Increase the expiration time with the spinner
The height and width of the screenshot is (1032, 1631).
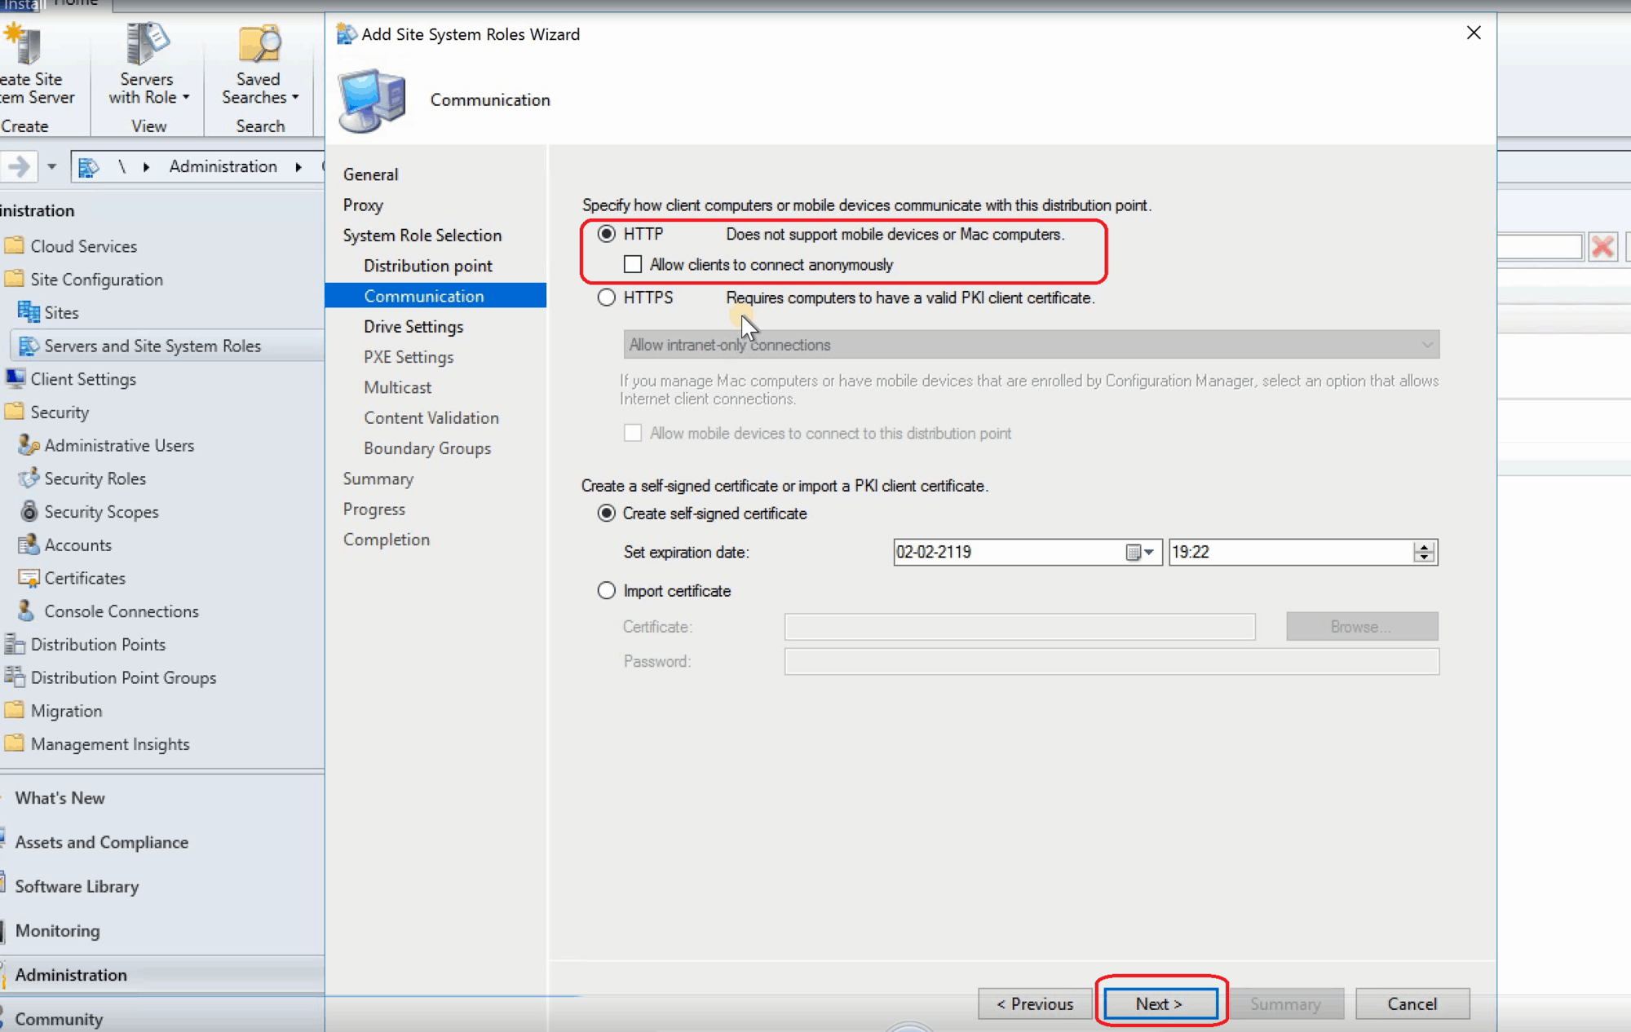(x=1425, y=547)
